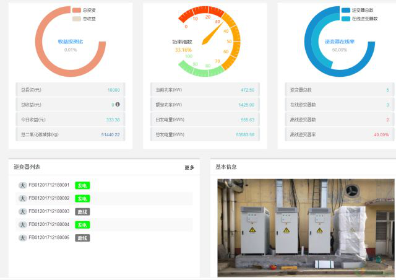
Task: Click 发电 status badge for FB01201712180002
Action: 82,199
